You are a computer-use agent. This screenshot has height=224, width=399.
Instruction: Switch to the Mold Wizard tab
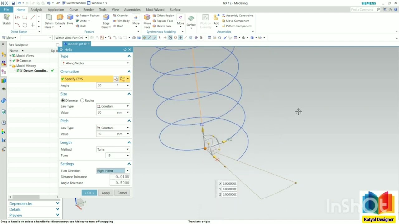click(155, 10)
